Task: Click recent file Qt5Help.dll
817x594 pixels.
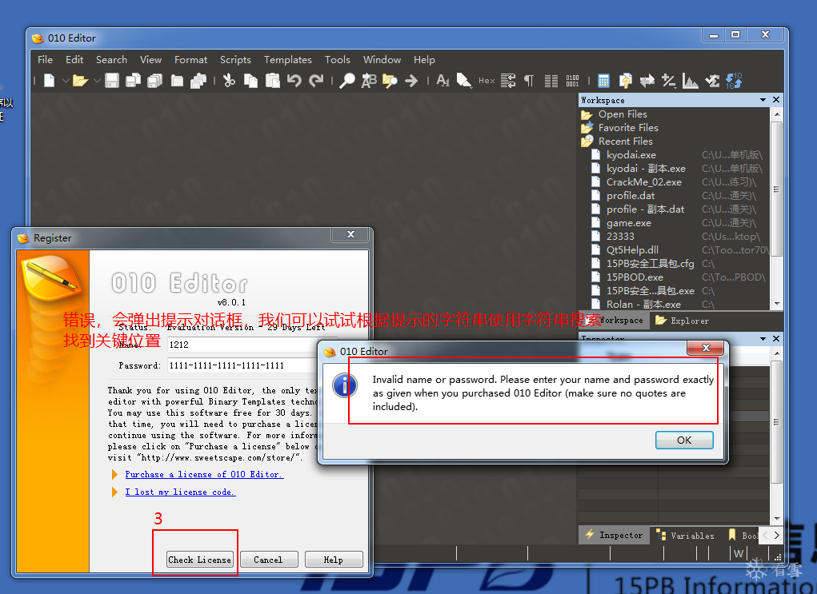Action: (632, 250)
